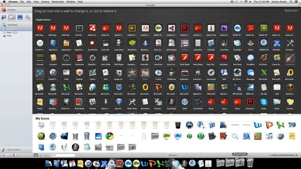
Task: Open the gear action menu dropdown
Action: coord(15,155)
